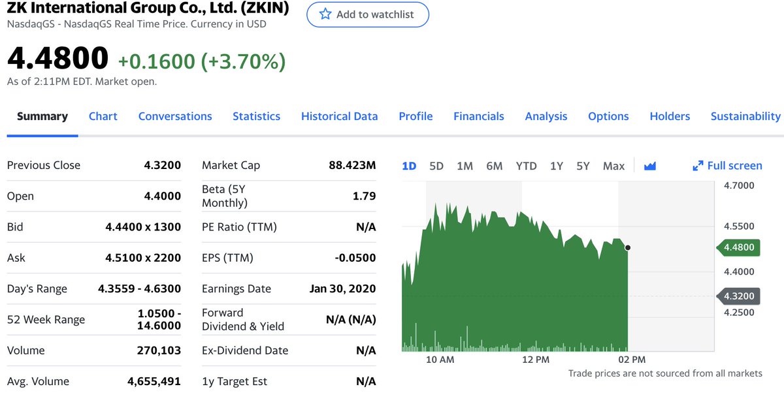Click the Jan 30, 2020 Earnings Date link
The width and height of the screenshot is (784, 404).
click(342, 288)
